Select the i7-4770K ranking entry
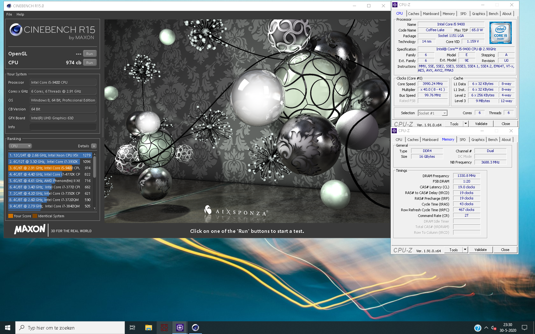The image size is (535, 334). pyautogui.click(x=50, y=174)
